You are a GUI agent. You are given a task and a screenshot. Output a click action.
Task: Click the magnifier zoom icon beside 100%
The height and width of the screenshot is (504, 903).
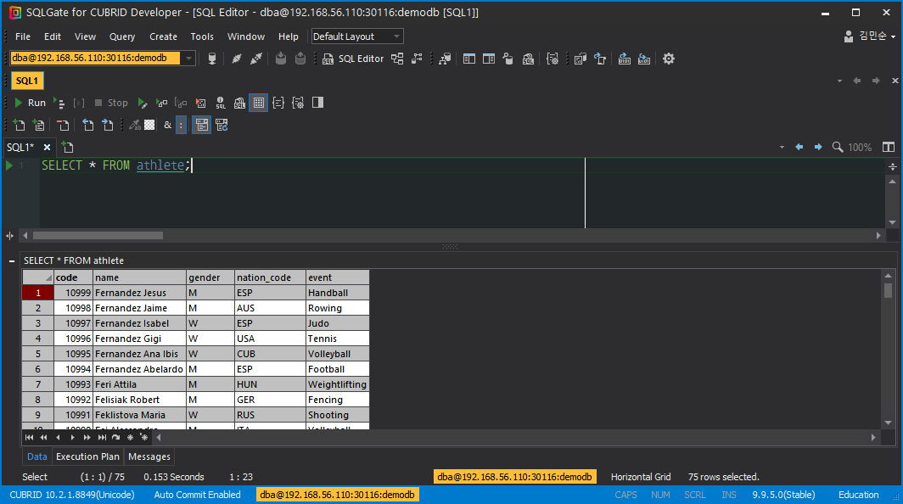(x=838, y=147)
